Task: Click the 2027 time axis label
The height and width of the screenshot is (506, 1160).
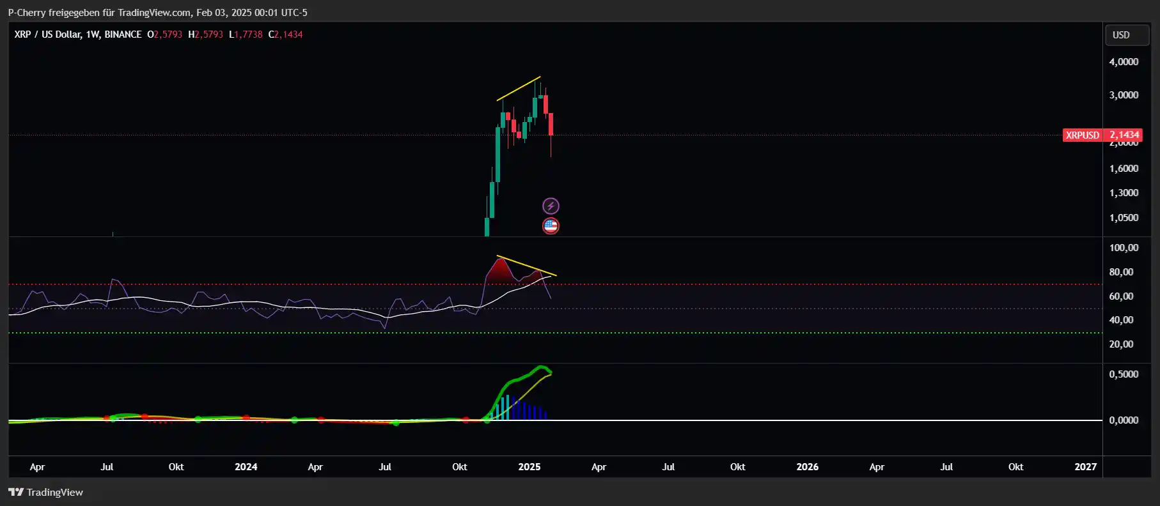Action: click(1086, 467)
